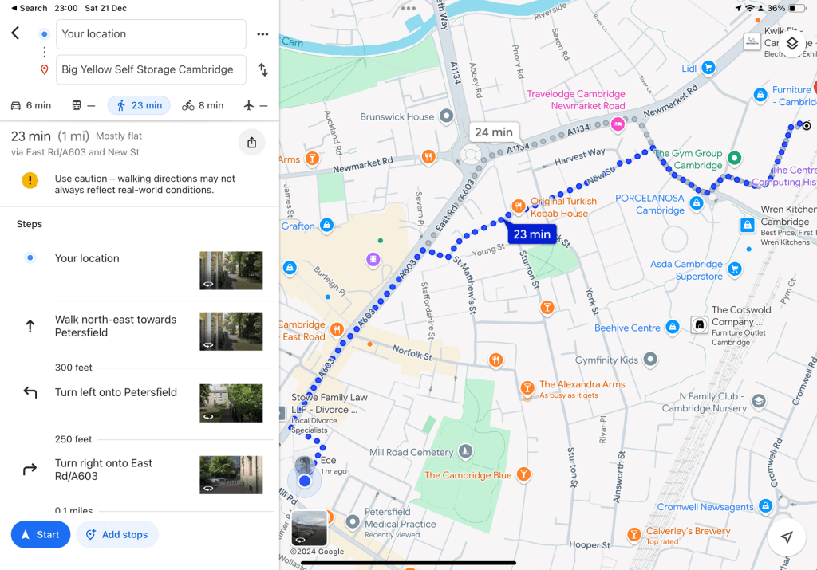
Task: Tap The Alexandra Arms bar pin
Action: [x=527, y=387]
